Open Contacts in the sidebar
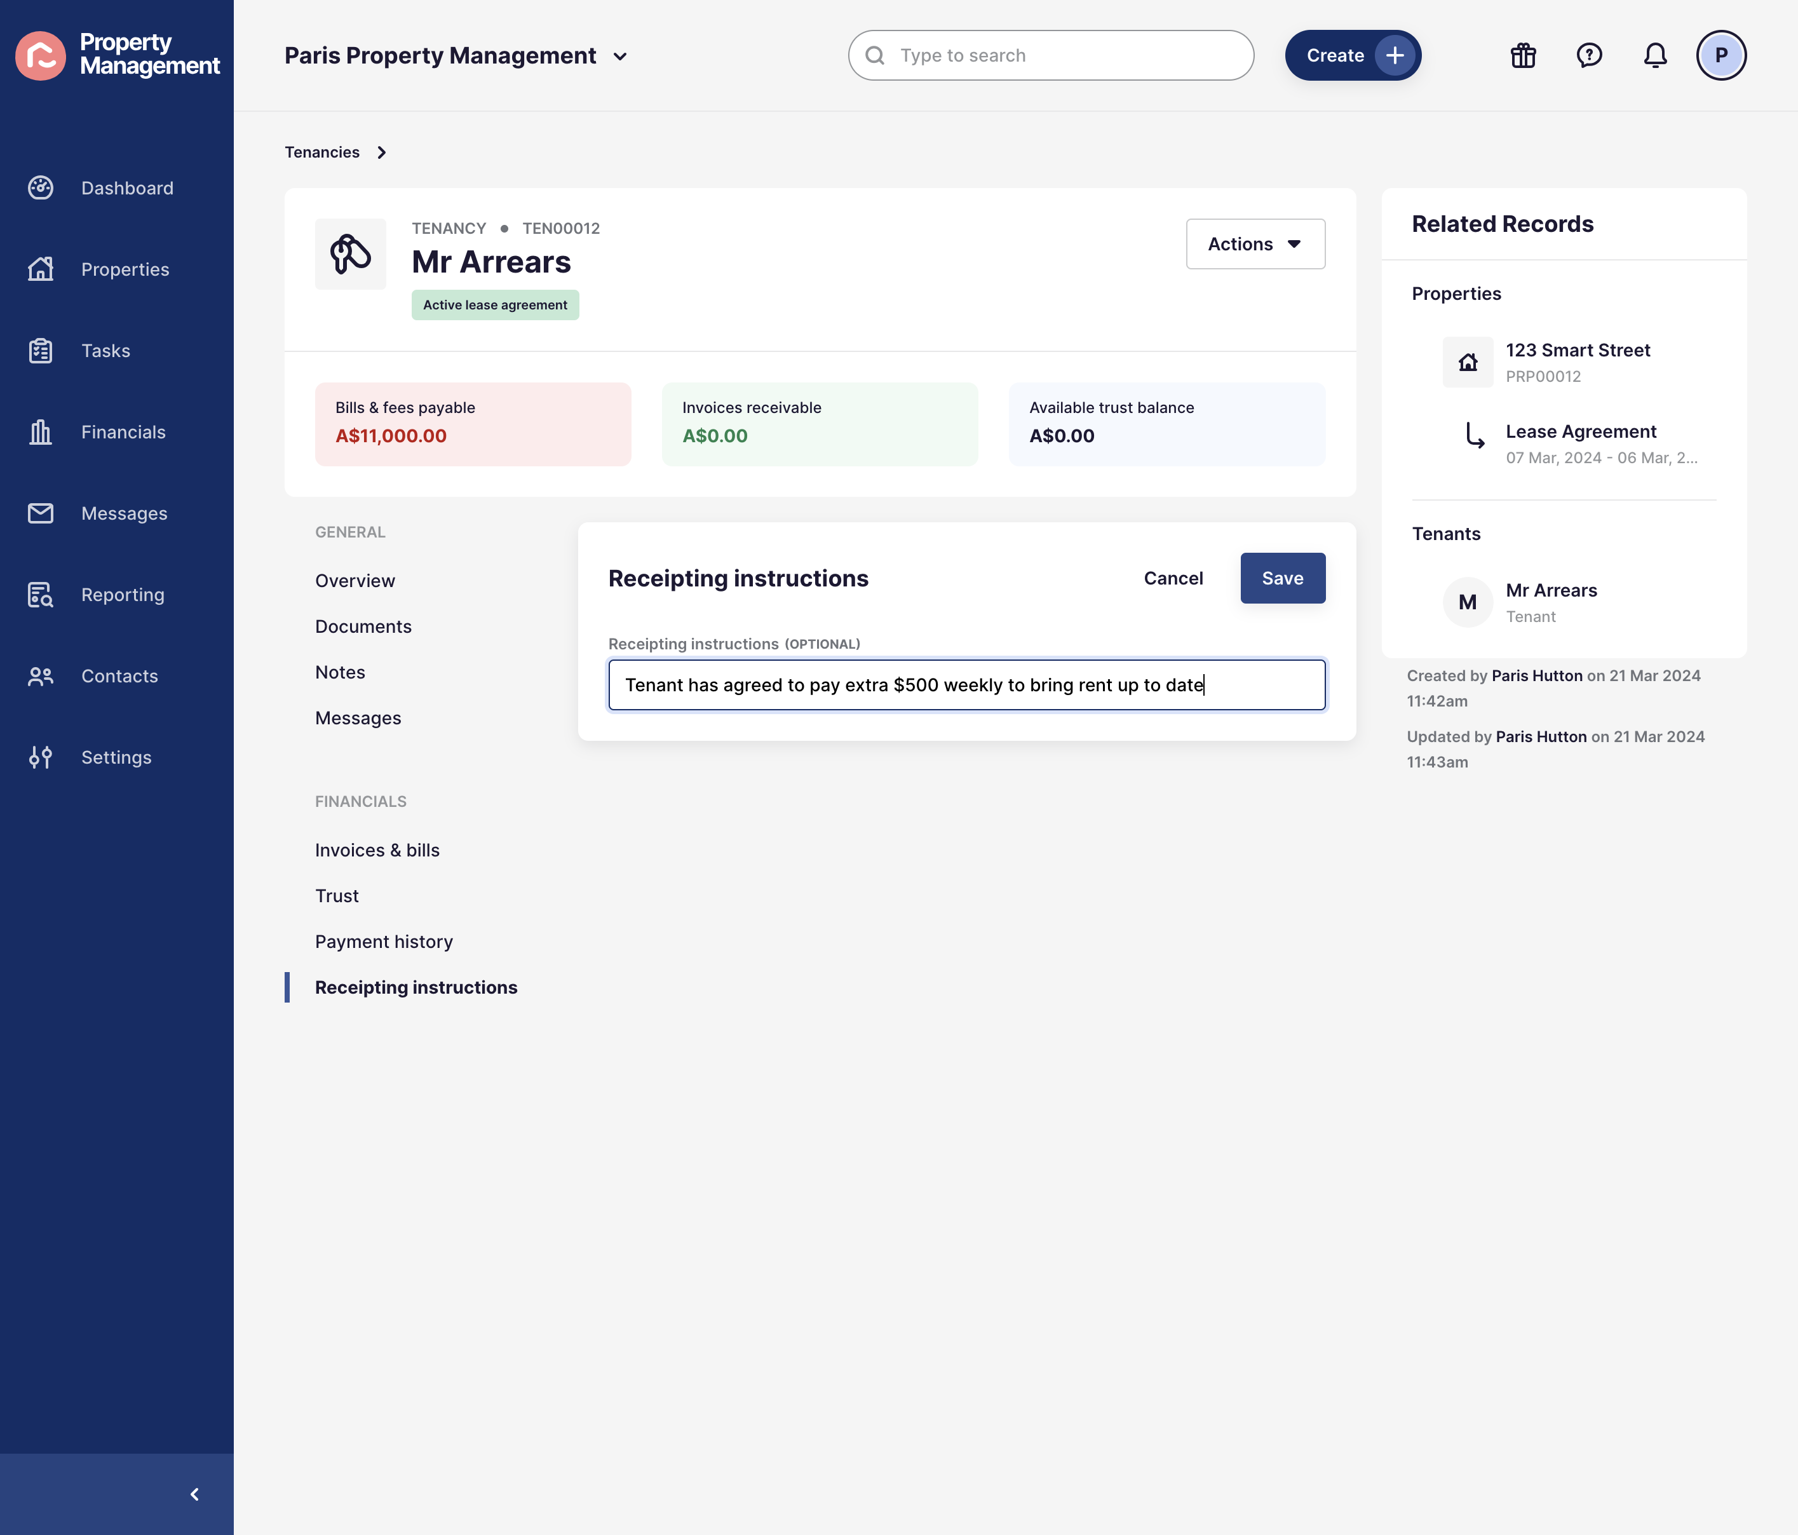Image resolution: width=1798 pixels, height=1535 pixels. 119,676
